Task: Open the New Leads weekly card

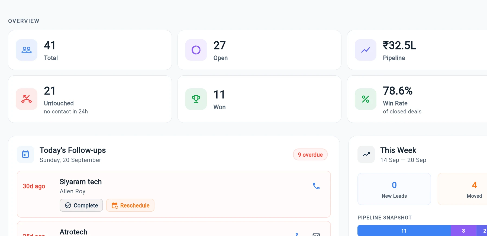Action: coord(394,189)
